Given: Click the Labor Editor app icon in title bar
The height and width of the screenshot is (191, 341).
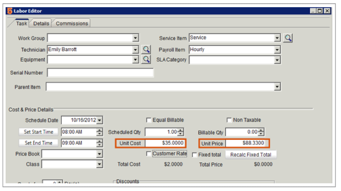Looking at the screenshot, I should (x=10, y=11).
